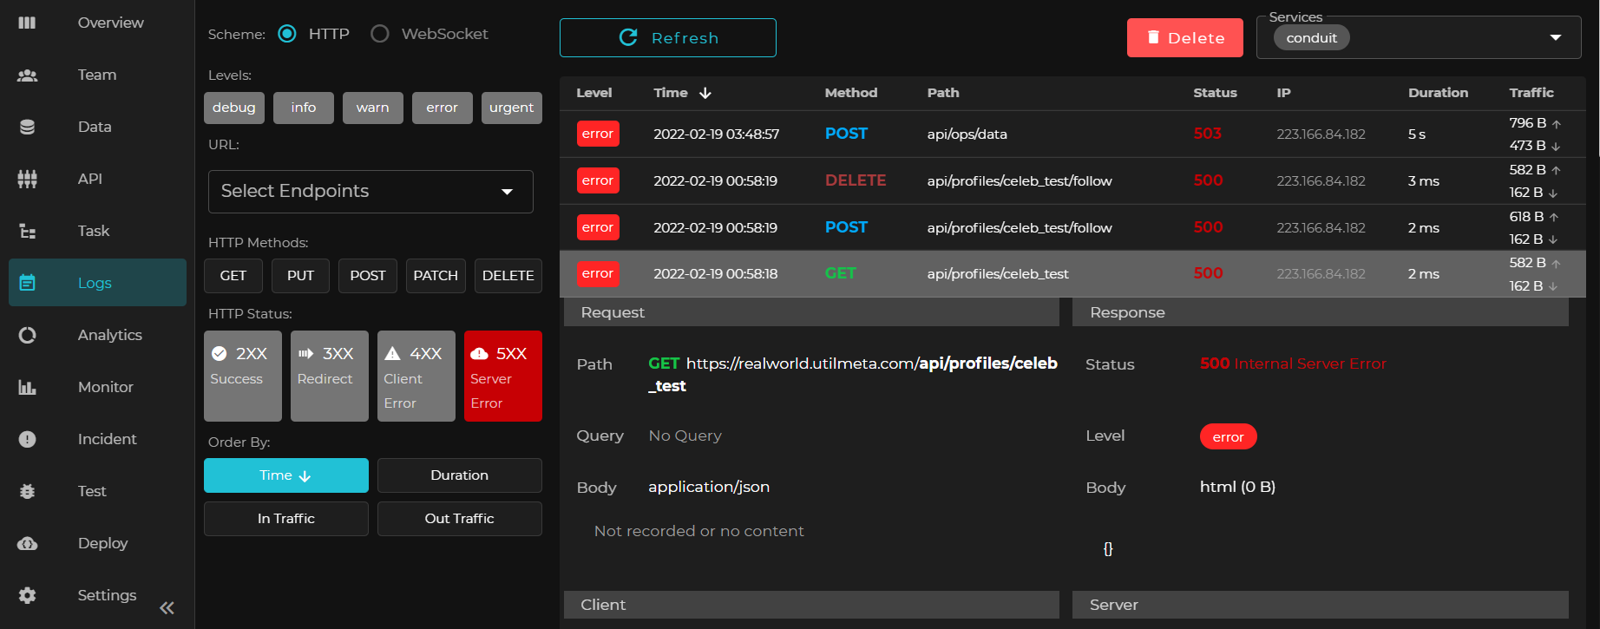This screenshot has width=1600, height=629.
Task: Click the red error badge in Response Level
Action: tap(1228, 436)
